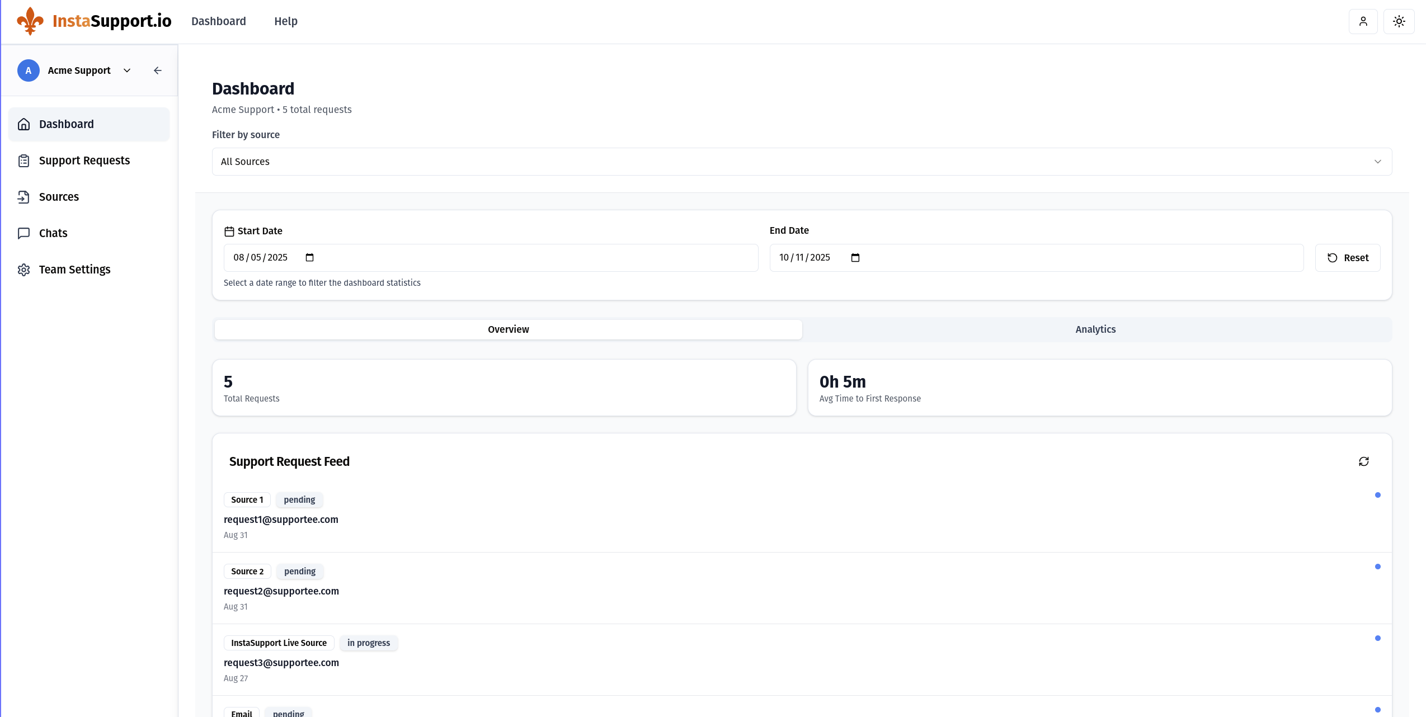Switch to the Analytics tab
The image size is (1426, 717).
tap(1095, 329)
